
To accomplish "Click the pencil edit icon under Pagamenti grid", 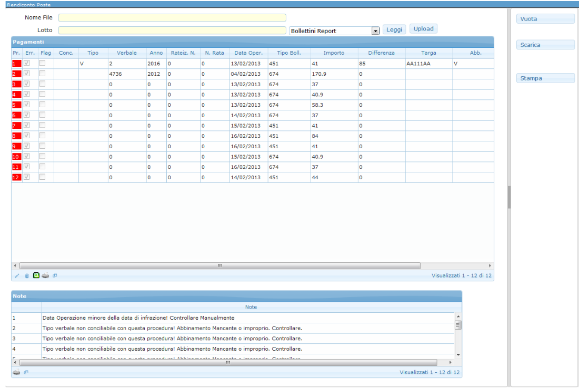I will click(x=17, y=275).
